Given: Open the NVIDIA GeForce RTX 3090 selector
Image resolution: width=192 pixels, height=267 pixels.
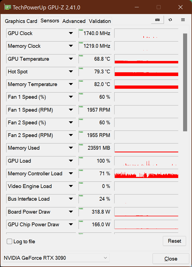Looking at the screenshot, I should point(56,258).
